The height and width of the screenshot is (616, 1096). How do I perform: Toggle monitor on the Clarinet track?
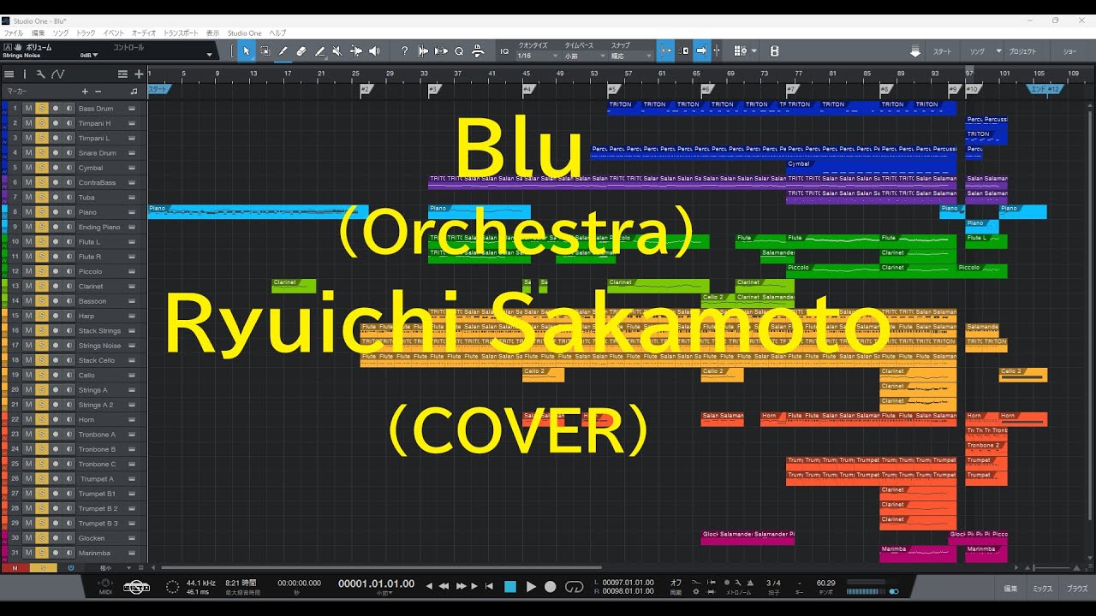[68, 286]
